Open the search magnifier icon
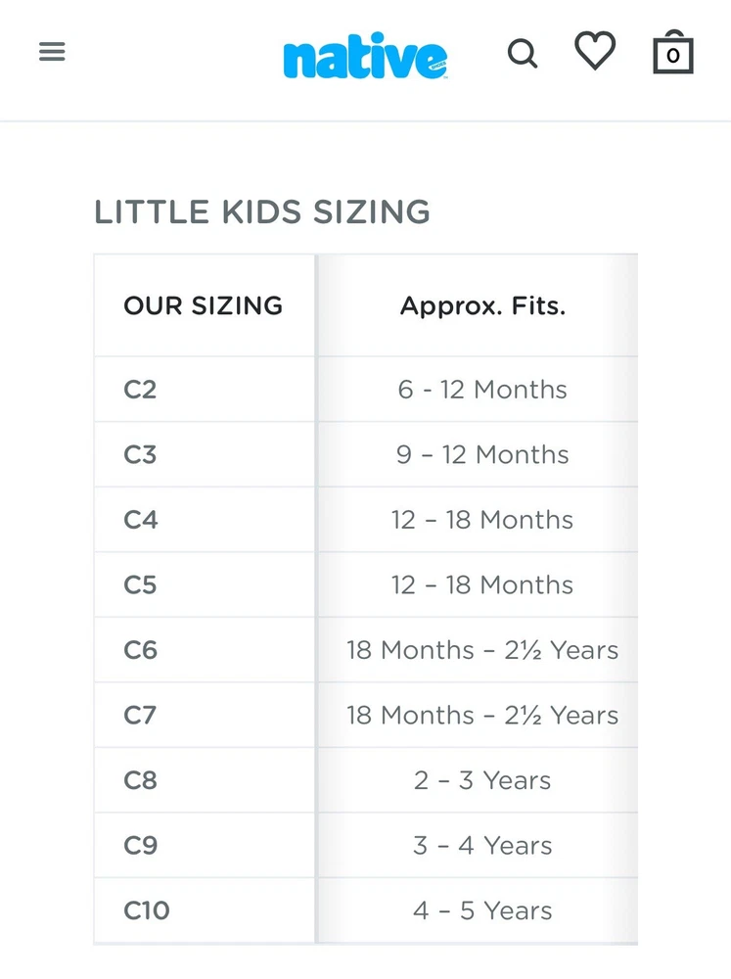Screen dimensions: 731x979 (x=523, y=53)
